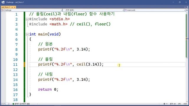Click the SPC indentation indicator
The image size is (189, 106).
(180, 104)
